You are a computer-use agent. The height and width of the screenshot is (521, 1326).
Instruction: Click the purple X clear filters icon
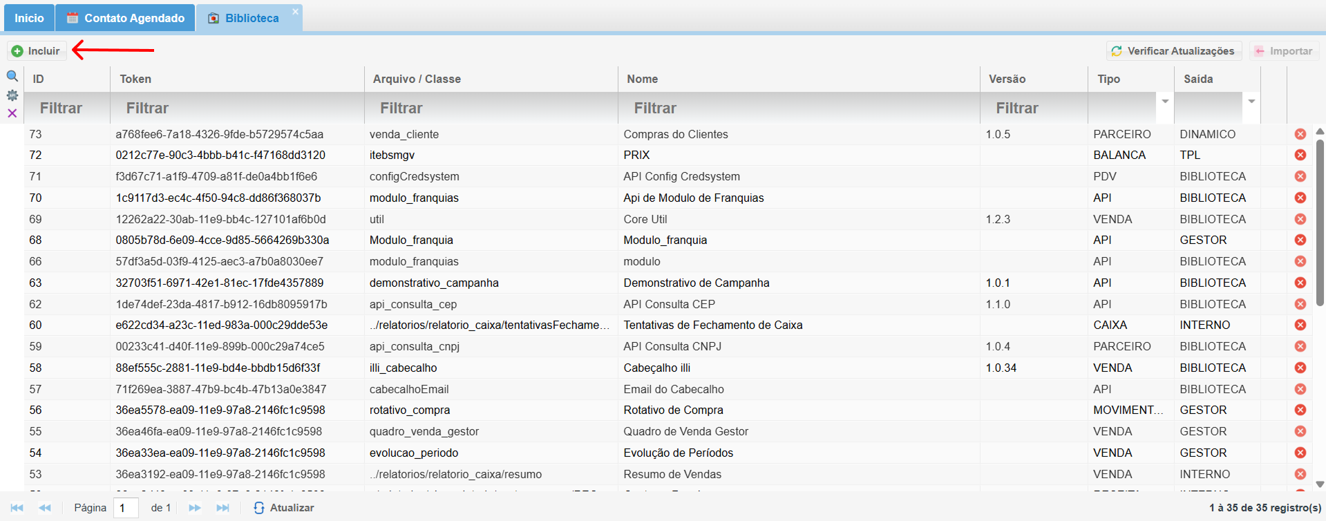click(12, 113)
